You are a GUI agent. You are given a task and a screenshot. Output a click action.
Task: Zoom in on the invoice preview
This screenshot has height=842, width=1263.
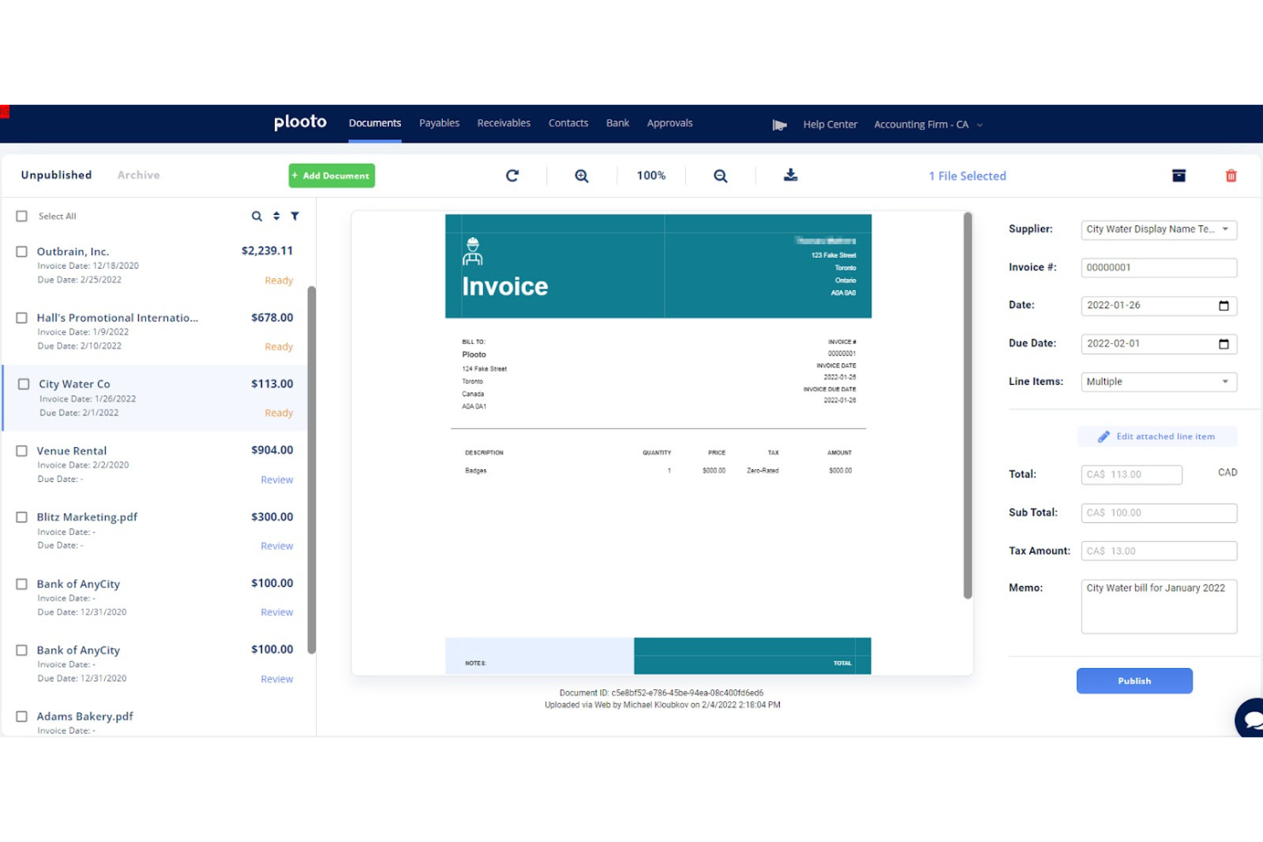(x=581, y=175)
